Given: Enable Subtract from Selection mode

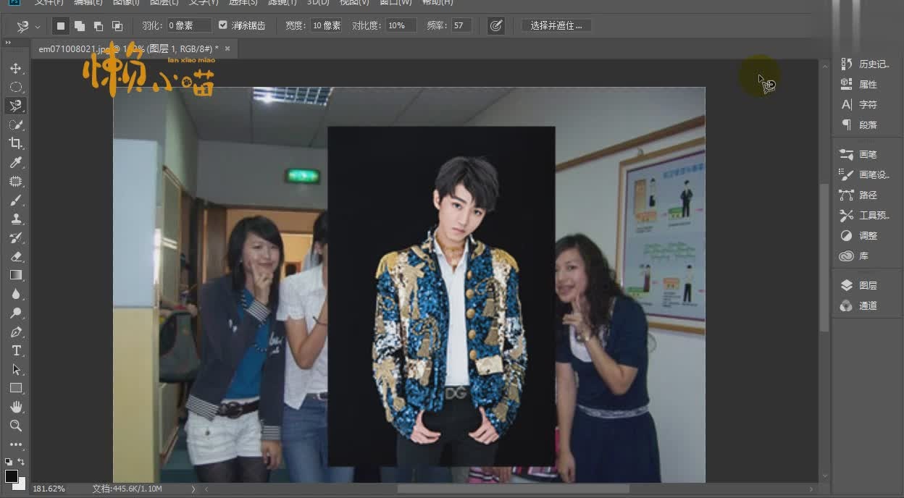Looking at the screenshot, I should (x=99, y=26).
